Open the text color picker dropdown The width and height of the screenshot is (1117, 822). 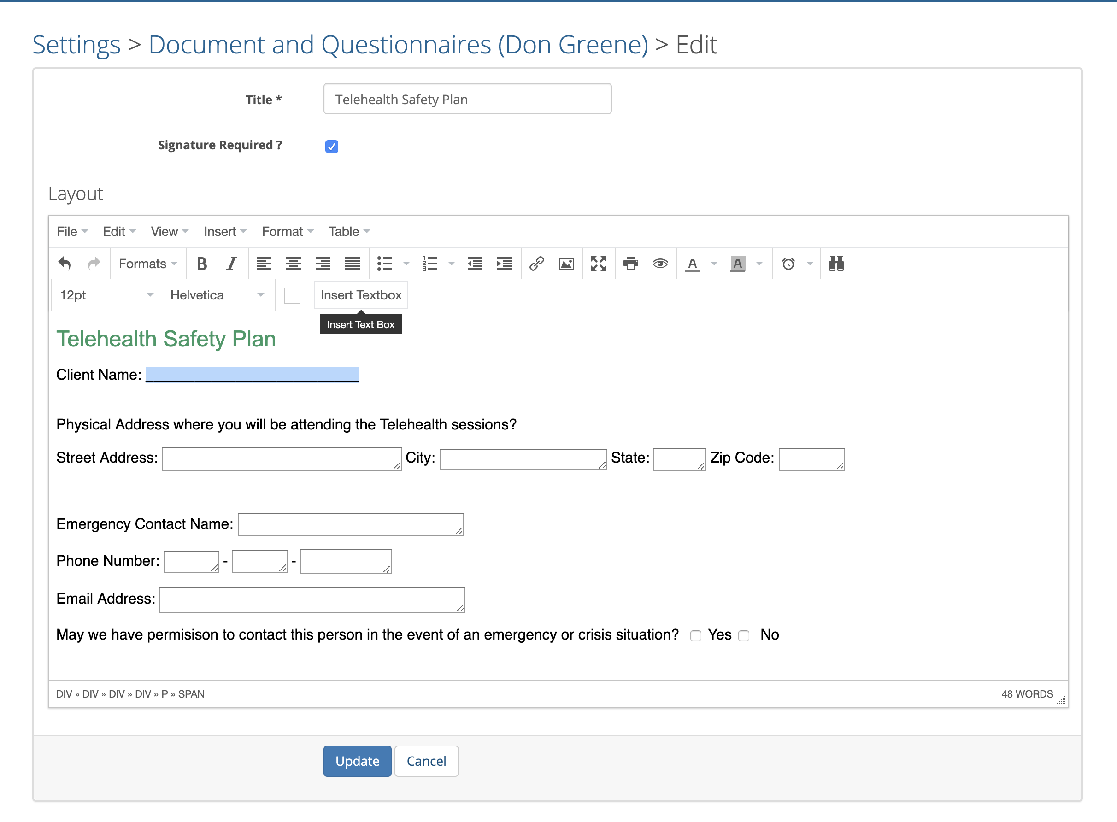click(x=714, y=264)
